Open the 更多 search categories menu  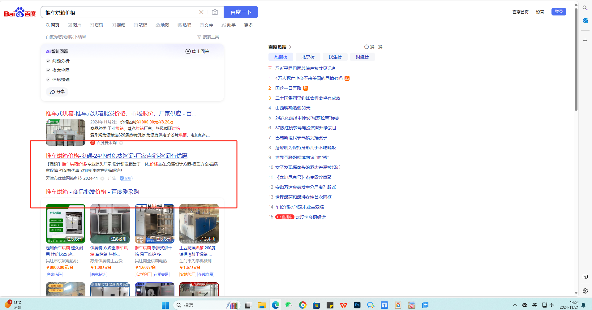tap(248, 25)
